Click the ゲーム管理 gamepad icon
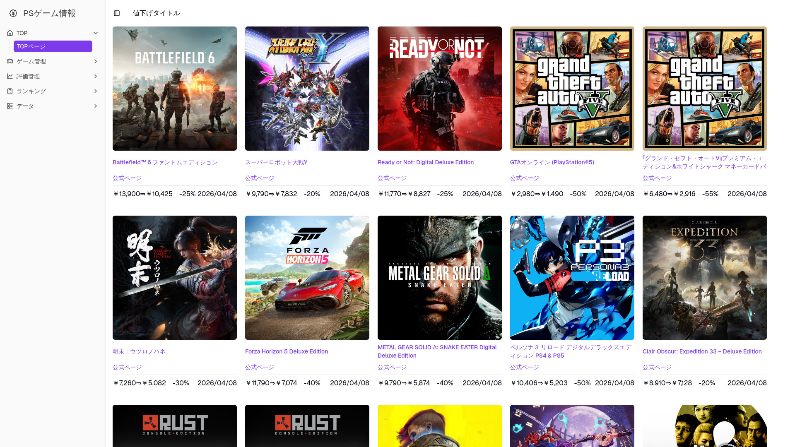The width and height of the screenshot is (795, 447). 10,61
